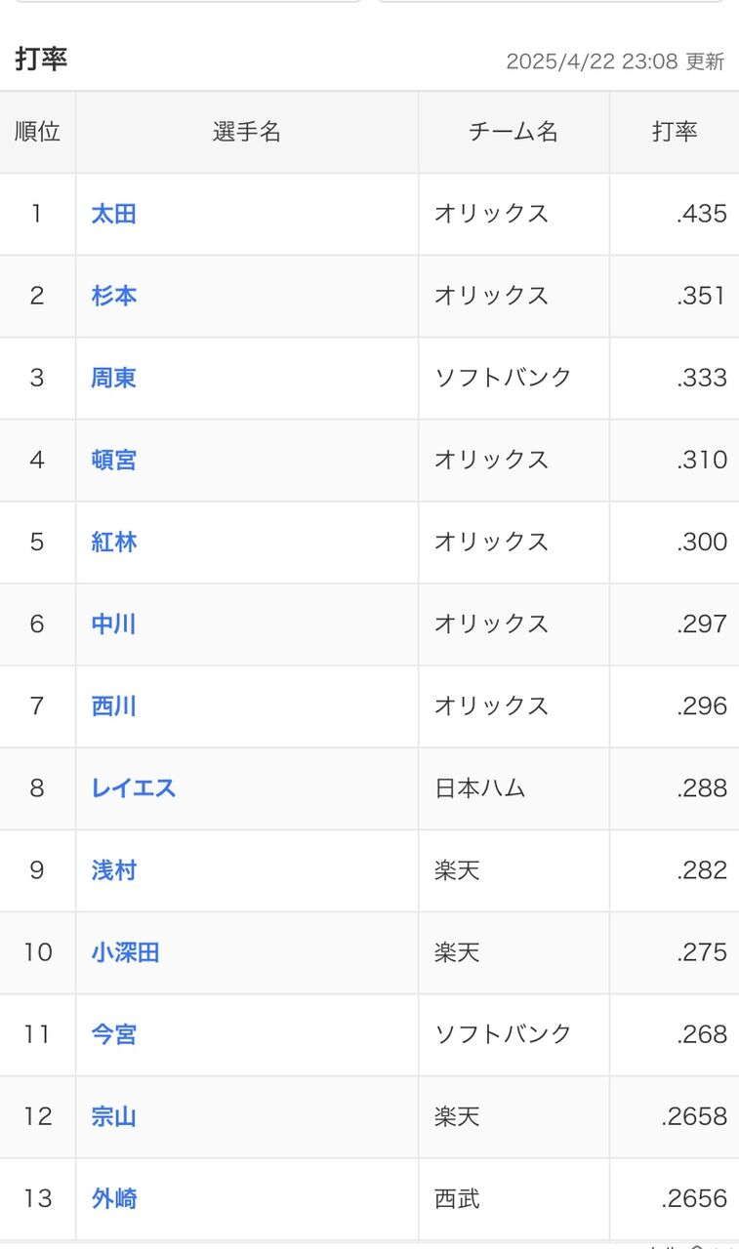The width and height of the screenshot is (739, 1249).
Task: Click the チーム名 column header
Action: (x=513, y=133)
